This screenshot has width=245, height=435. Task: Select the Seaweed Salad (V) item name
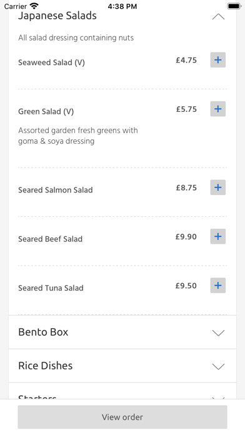52,62
